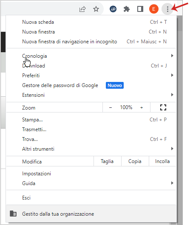Open the iP extension icon

113,9
